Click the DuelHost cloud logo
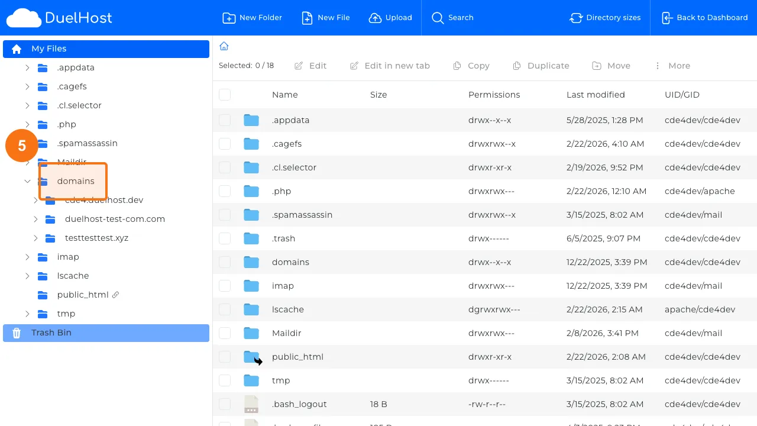The height and width of the screenshot is (426, 757). tap(21, 17)
